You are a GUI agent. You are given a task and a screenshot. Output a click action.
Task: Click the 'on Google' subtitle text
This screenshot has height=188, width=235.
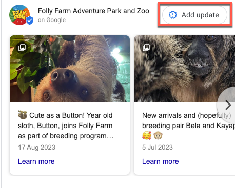tap(52, 20)
